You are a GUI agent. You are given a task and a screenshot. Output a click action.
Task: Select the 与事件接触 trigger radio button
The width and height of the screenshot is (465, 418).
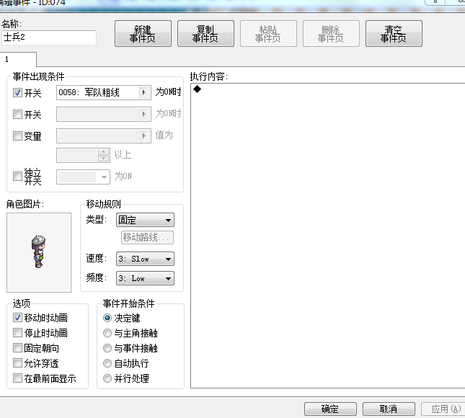[x=107, y=348]
